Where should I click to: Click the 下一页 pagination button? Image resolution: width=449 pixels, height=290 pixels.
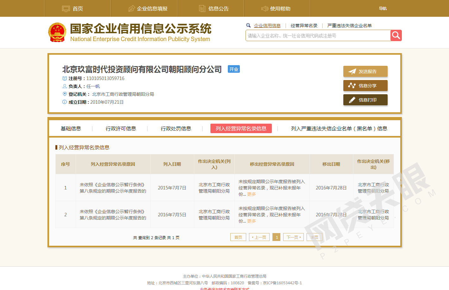(294, 237)
